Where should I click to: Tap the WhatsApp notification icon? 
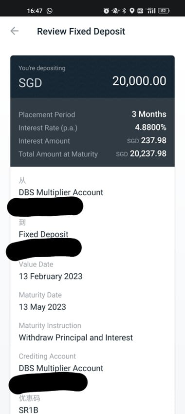point(49,11)
